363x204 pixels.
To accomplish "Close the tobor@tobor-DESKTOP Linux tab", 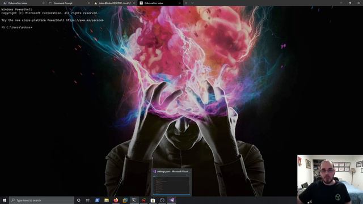I will pos(134,3).
